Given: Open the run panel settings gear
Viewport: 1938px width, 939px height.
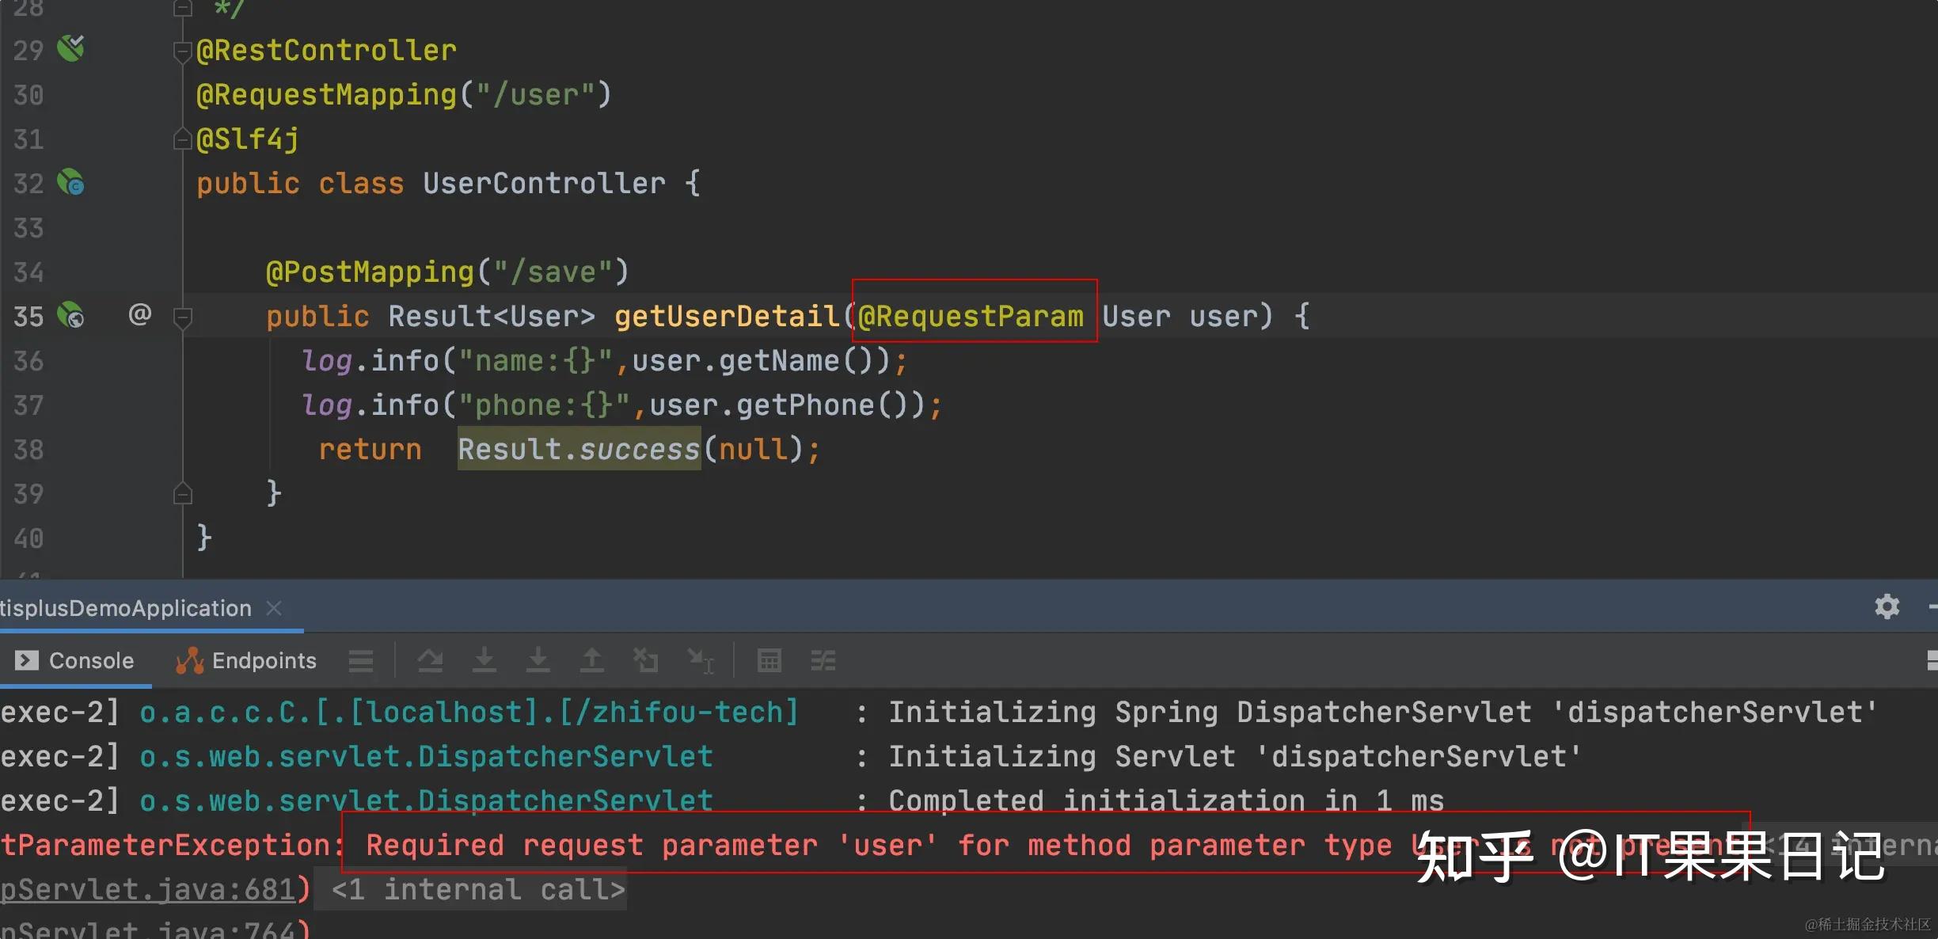Looking at the screenshot, I should [1887, 607].
